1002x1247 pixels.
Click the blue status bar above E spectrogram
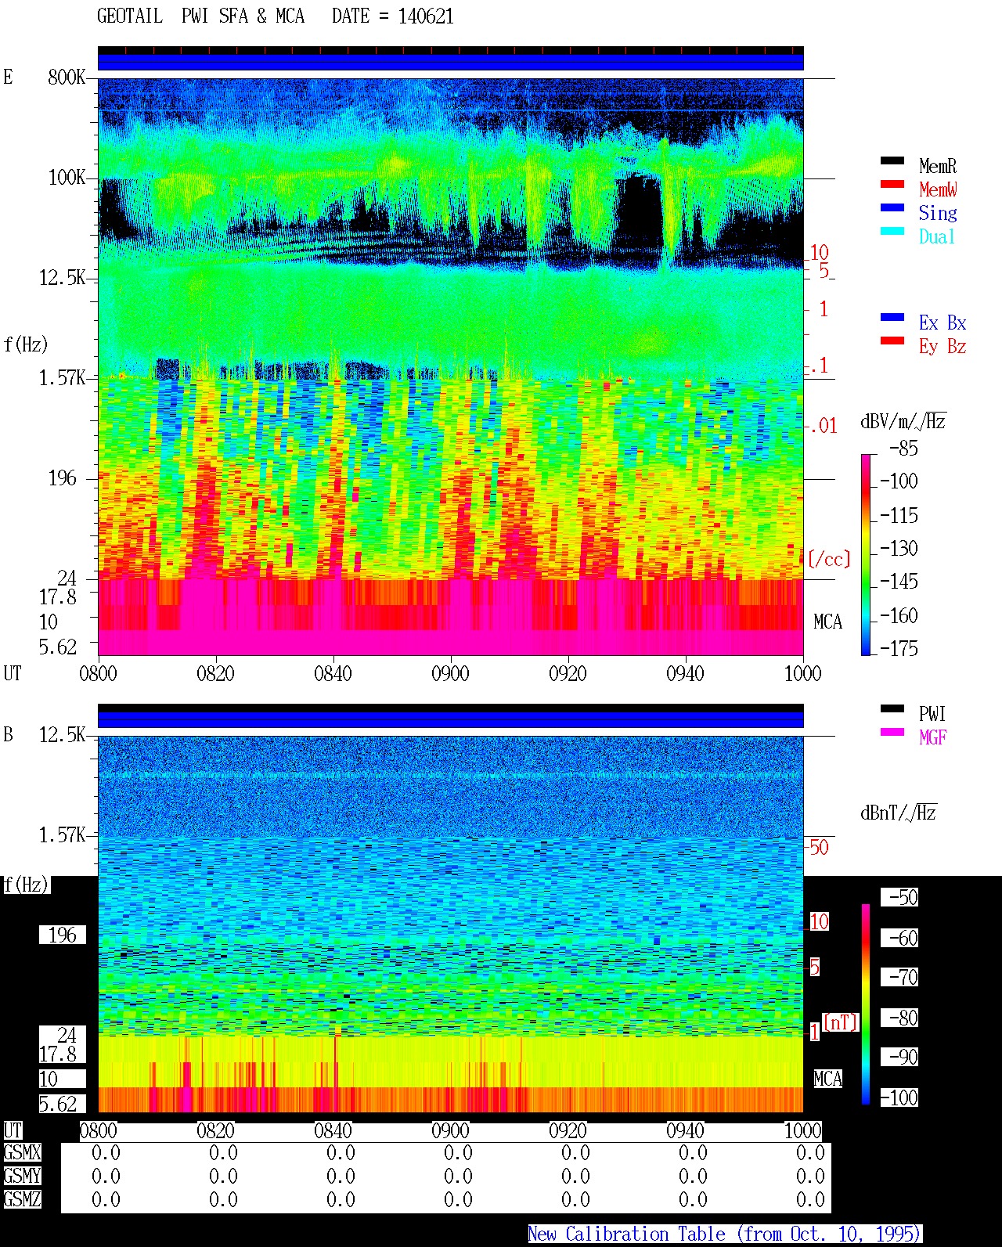(x=450, y=61)
